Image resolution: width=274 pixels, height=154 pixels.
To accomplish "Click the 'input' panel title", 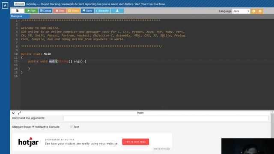I will pos(140,113).
